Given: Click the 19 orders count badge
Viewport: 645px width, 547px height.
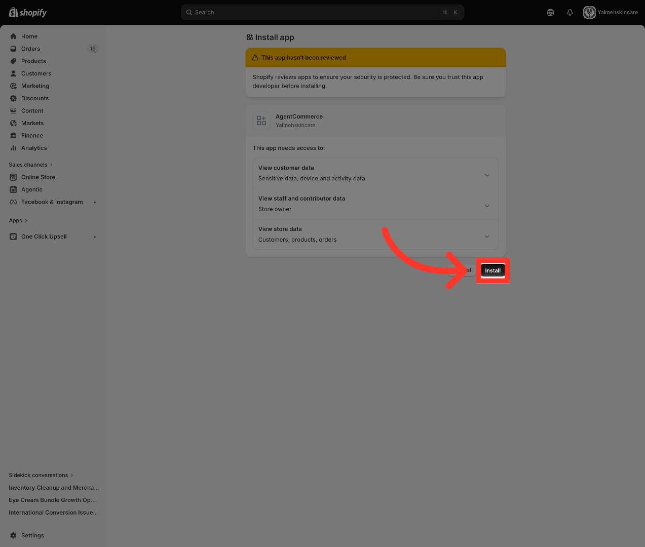Looking at the screenshot, I should pyautogui.click(x=93, y=49).
